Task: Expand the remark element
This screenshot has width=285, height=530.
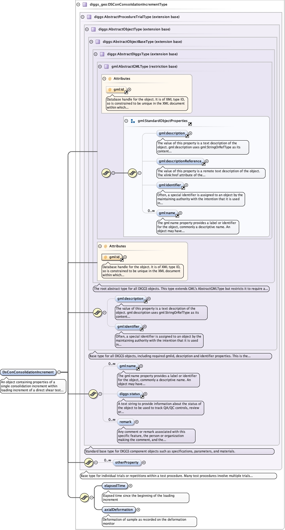Action: coord(137,422)
